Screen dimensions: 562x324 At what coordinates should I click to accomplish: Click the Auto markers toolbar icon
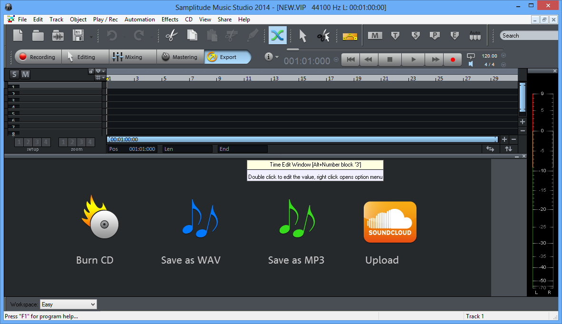tap(475, 36)
